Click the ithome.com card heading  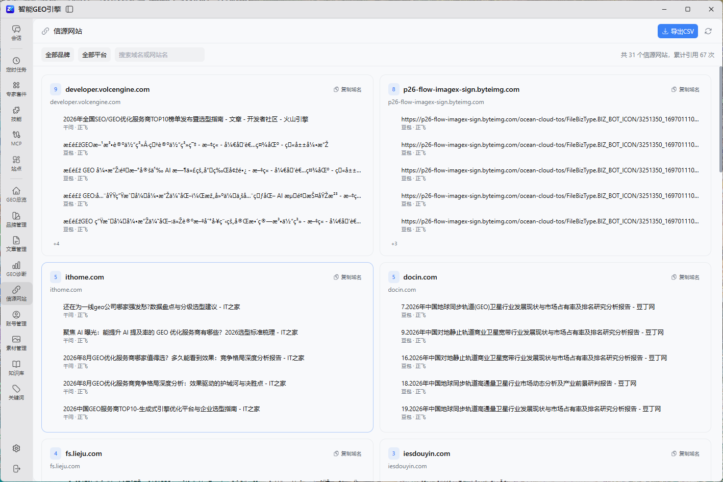click(x=85, y=277)
